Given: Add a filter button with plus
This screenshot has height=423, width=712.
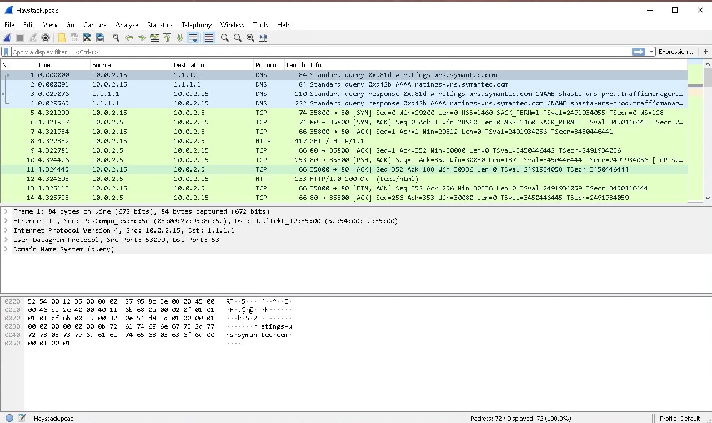Looking at the screenshot, I should tap(706, 52).
